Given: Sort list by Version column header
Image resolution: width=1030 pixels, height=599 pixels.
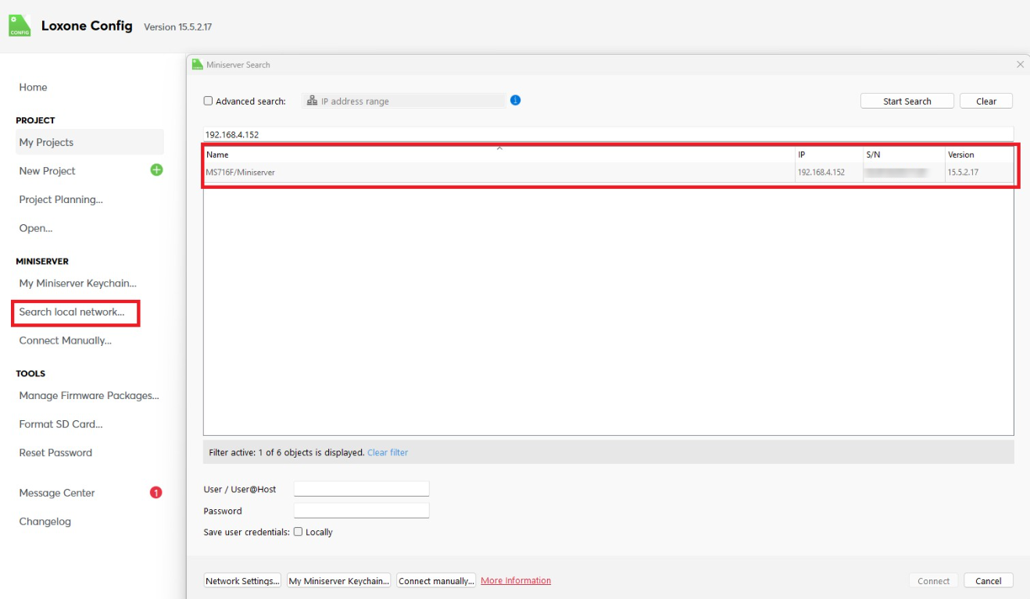Looking at the screenshot, I should (960, 155).
